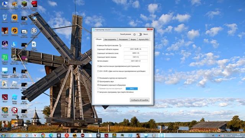
Task: Check Показывать курсор на скриншоте
Action: click(98, 78)
